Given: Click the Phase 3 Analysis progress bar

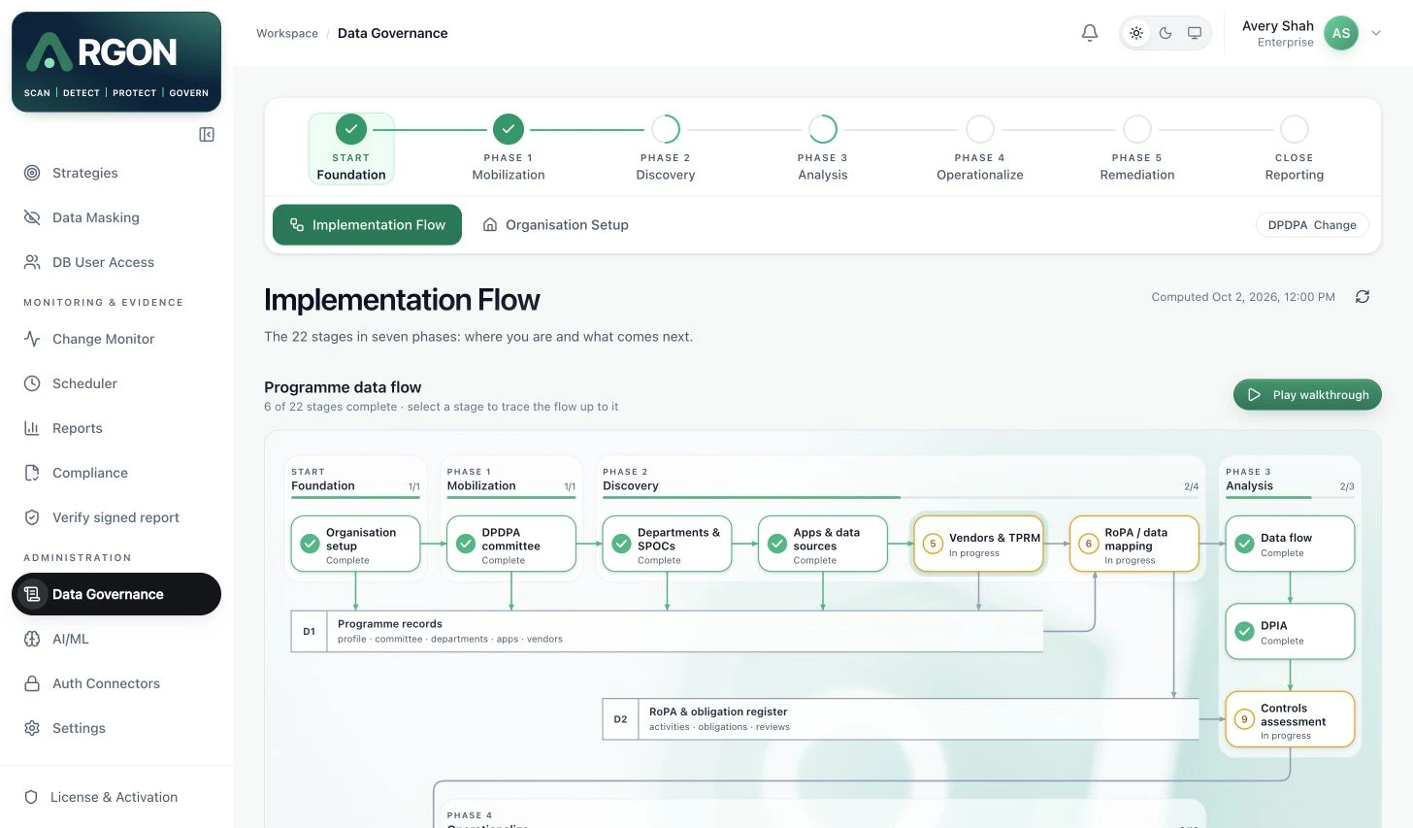Looking at the screenshot, I should [x=1290, y=498].
